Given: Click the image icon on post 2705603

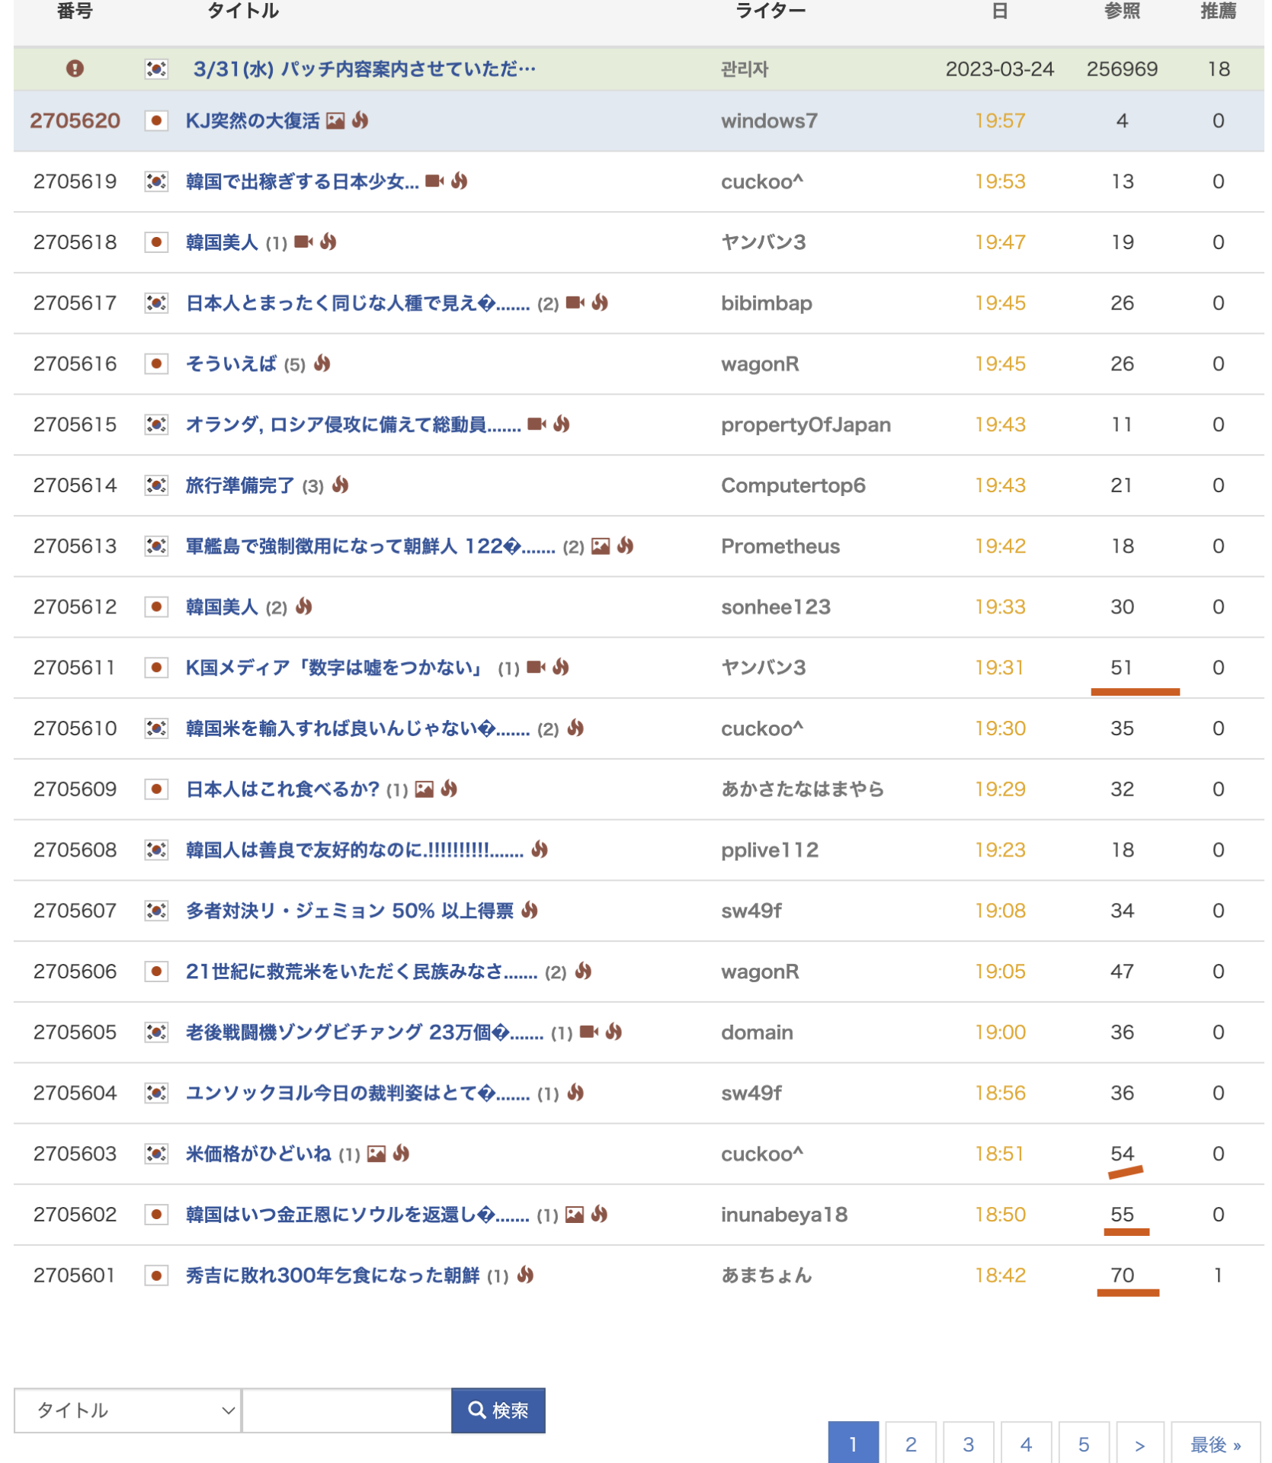Looking at the screenshot, I should pyautogui.click(x=376, y=1154).
